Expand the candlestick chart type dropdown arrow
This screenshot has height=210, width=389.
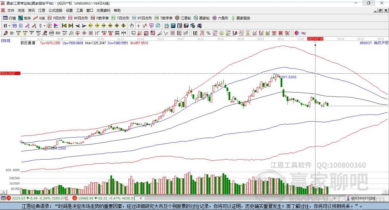coord(44,25)
